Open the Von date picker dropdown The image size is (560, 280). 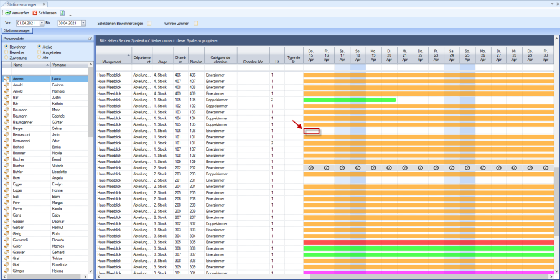(42, 23)
